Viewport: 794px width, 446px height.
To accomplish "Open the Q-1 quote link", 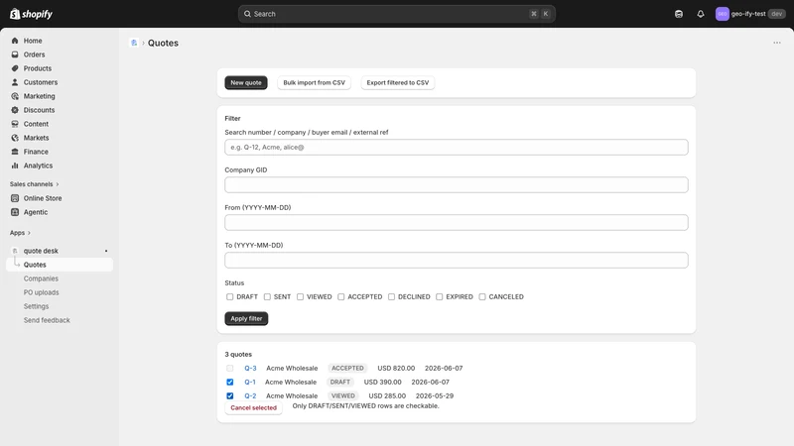I will (250, 382).
